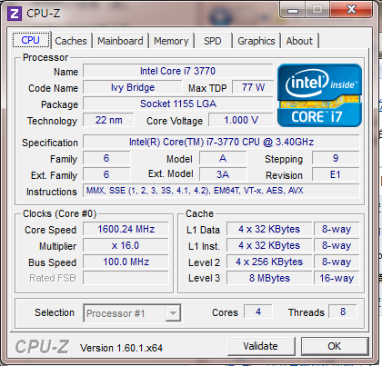The width and height of the screenshot is (382, 366).
Task: Select the CPU tab
Action: [x=31, y=40]
